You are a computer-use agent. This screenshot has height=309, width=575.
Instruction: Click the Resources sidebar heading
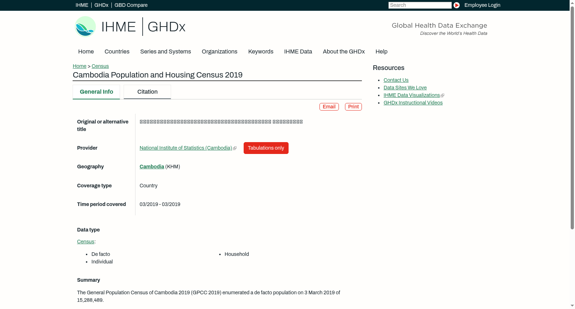[388, 68]
